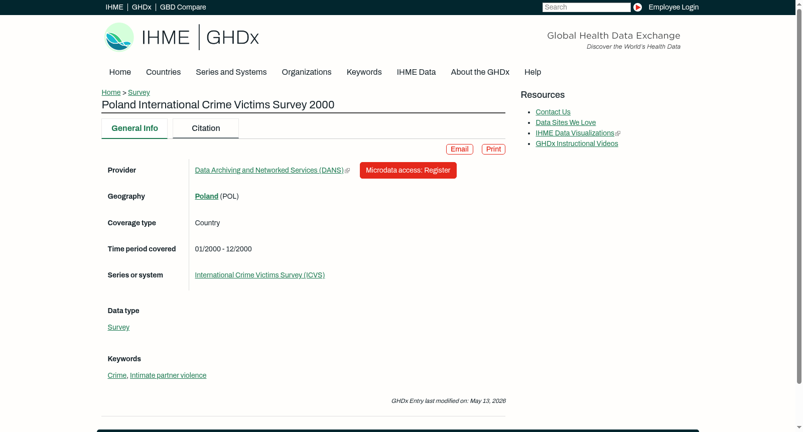The height and width of the screenshot is (432, 803).
Task: Go to Home in main navigation
Action: pyautogui.click(x=120, y=72)
